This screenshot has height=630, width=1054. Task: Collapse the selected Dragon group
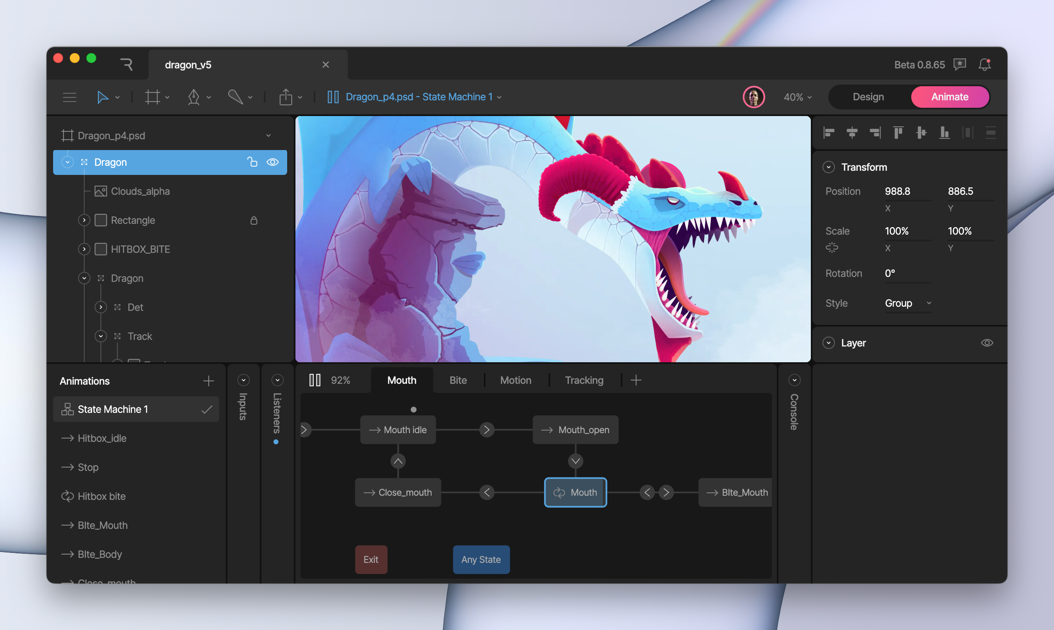pos(67,162)
